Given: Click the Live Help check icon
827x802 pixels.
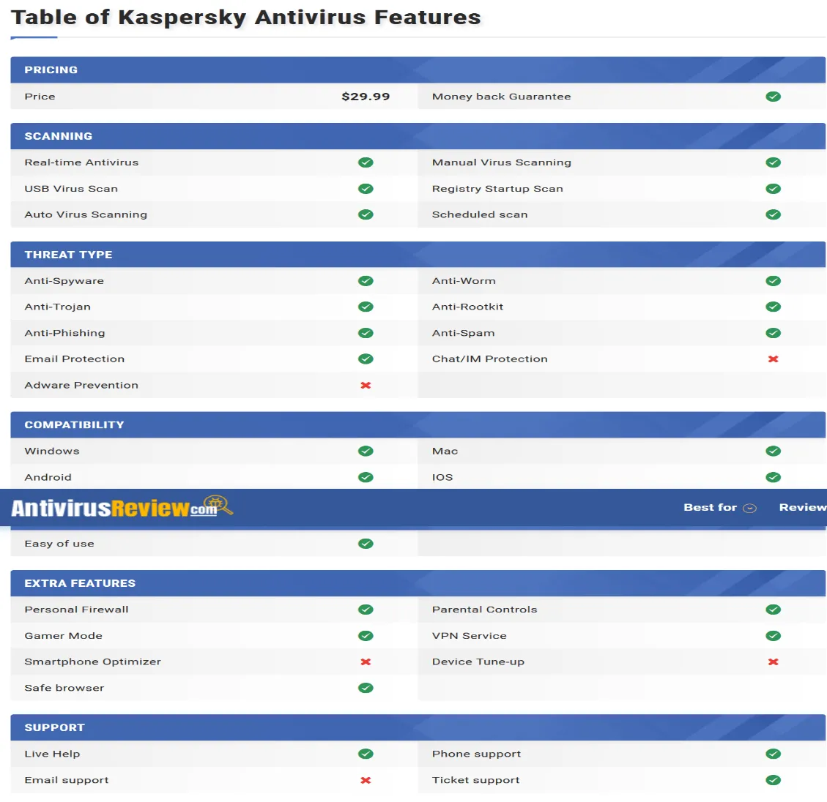Looking at the screenshot, I should tap(366, 754).
